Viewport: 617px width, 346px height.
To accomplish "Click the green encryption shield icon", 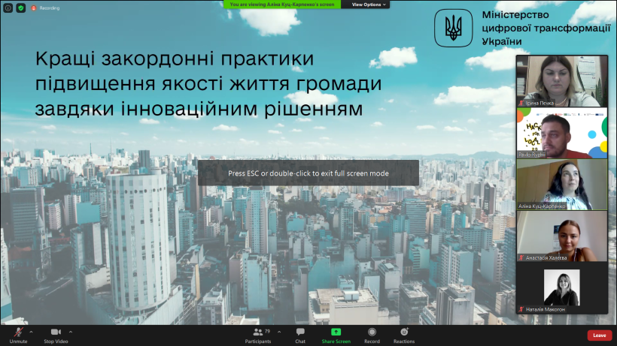I will 20,8.
